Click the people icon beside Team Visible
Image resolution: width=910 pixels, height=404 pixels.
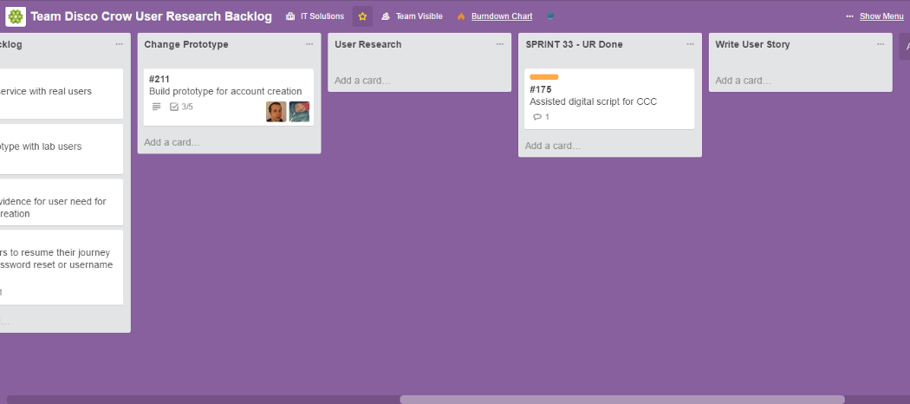(x=386, y=16)
